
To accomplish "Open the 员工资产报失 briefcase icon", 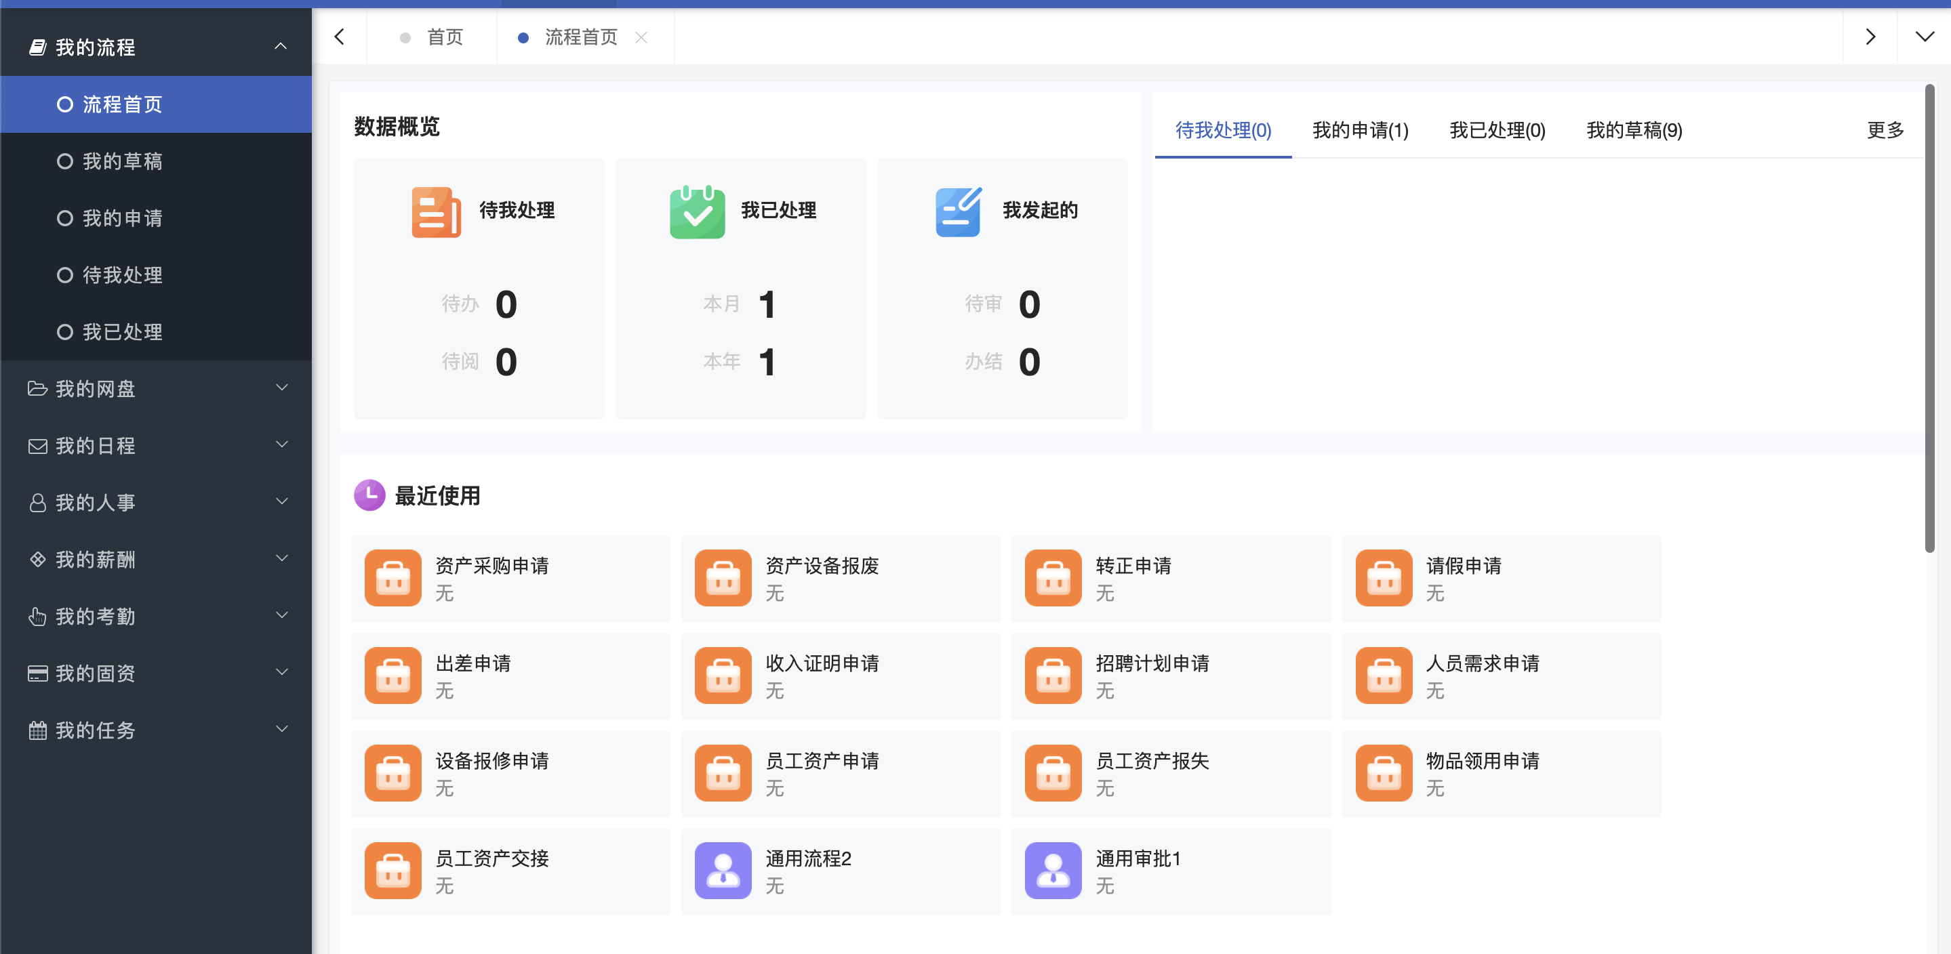I will pos(1053,773).
